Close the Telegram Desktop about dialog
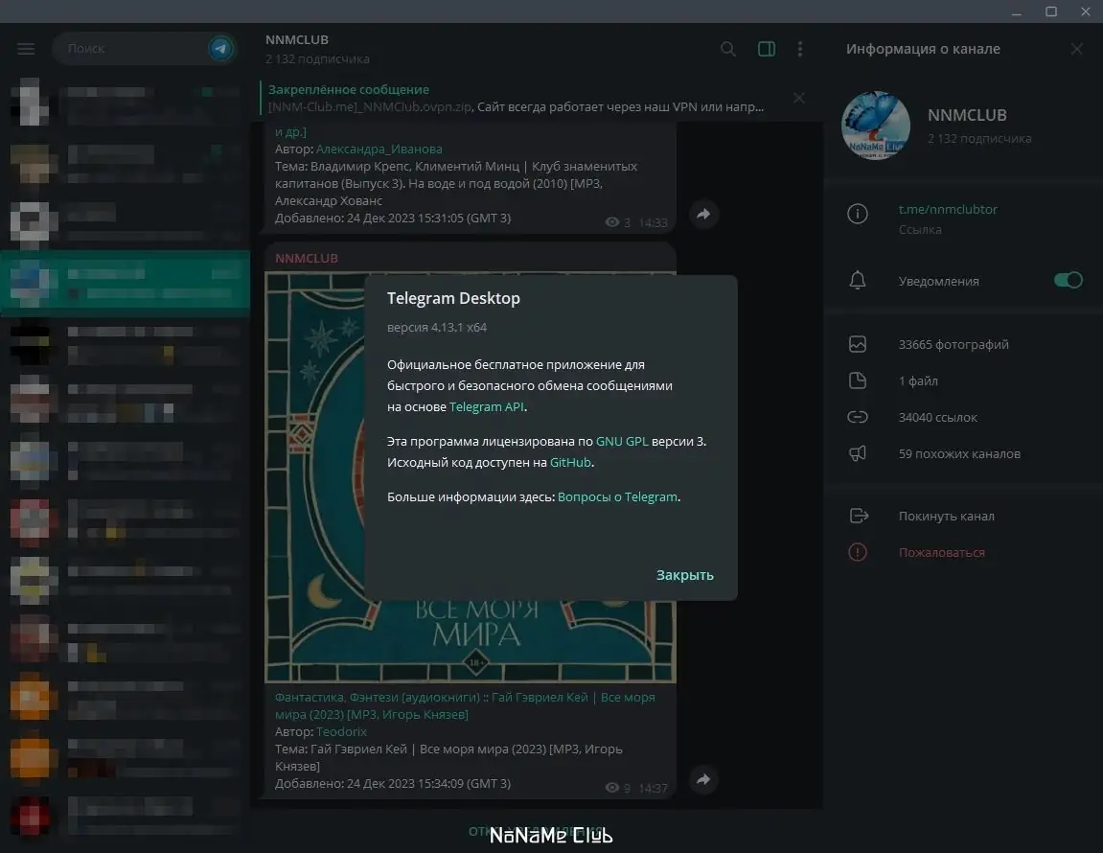 (684, 575)
